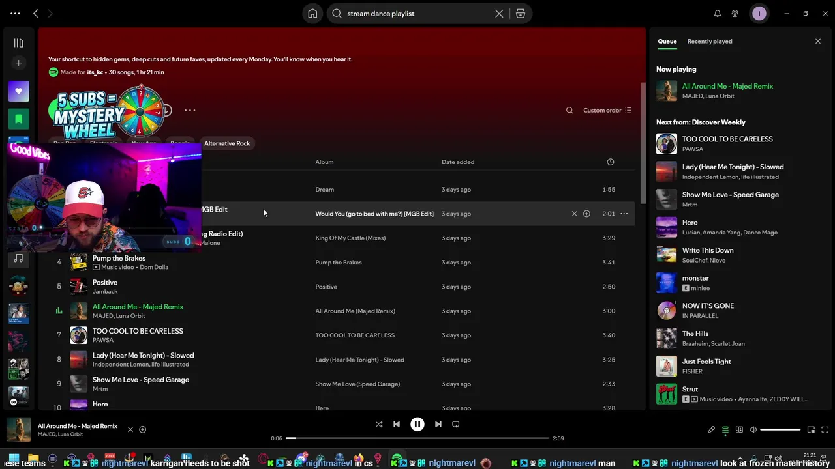The height and width of the screenshot is (469, 835).
Task: Go back using the back arrow
Action: tap(36, 14)
